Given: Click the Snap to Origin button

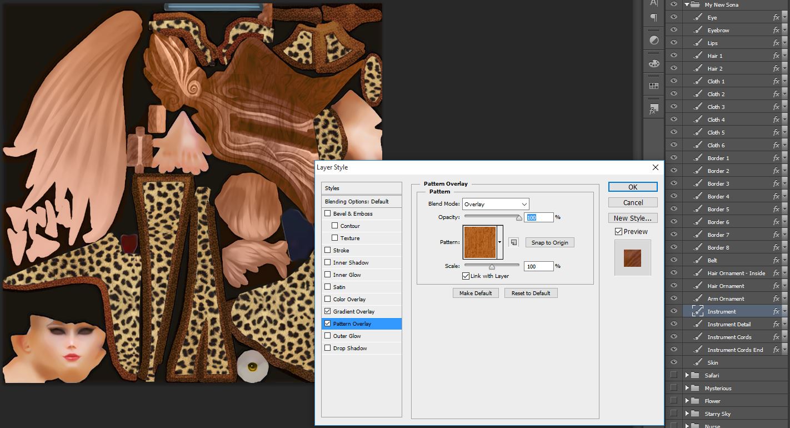Looking at the screenshot, I should pos(549,242).
